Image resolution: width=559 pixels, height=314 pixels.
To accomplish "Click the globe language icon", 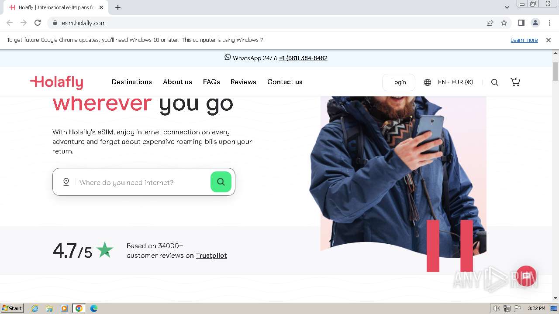I will pyautogui.click(x=428, y=82).
